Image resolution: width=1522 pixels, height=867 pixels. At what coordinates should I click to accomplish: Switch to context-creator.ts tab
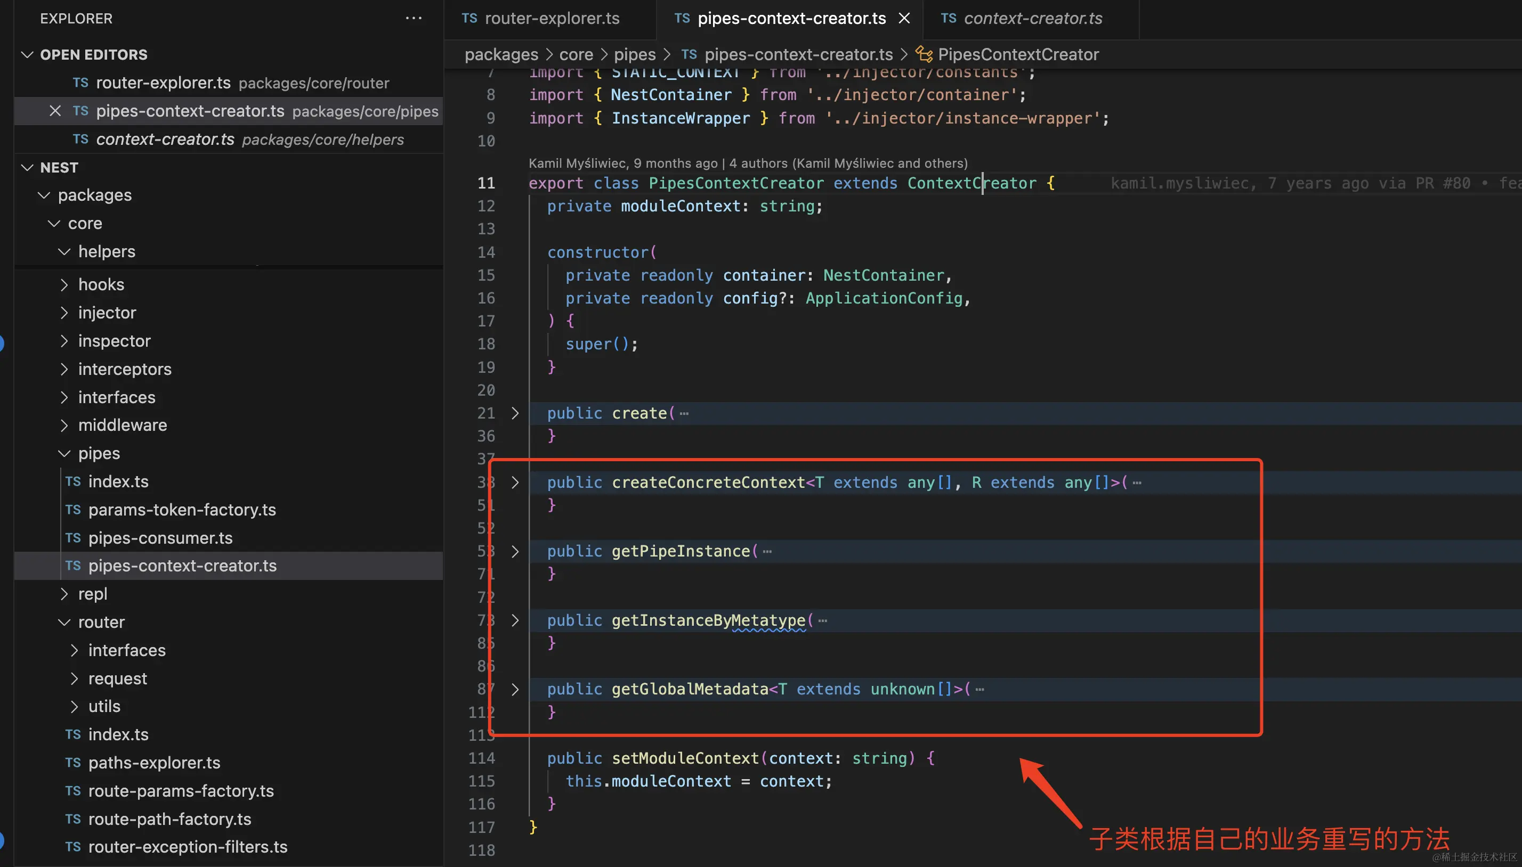coord(1031,19)
